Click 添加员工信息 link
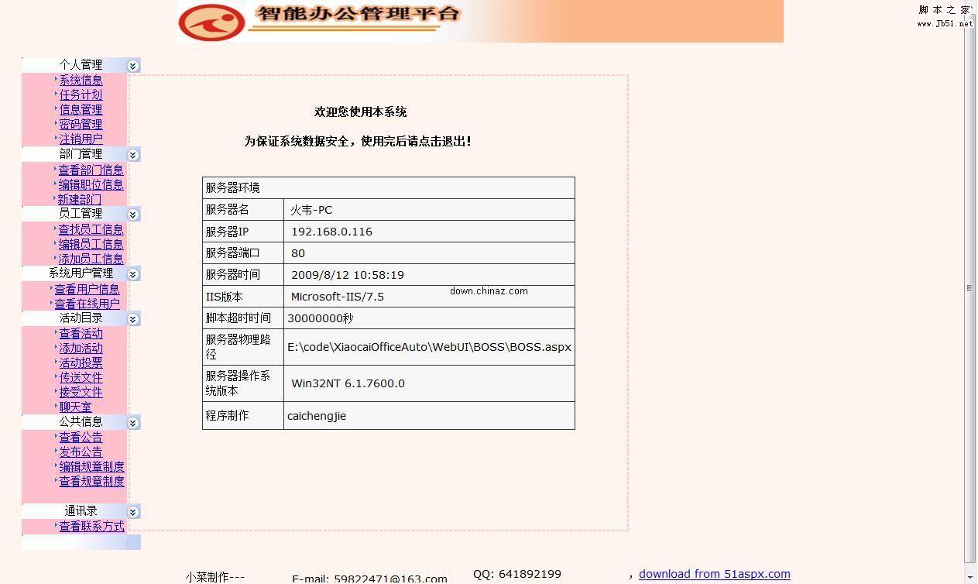The image size is (978, 584). [x=91, y=259]
